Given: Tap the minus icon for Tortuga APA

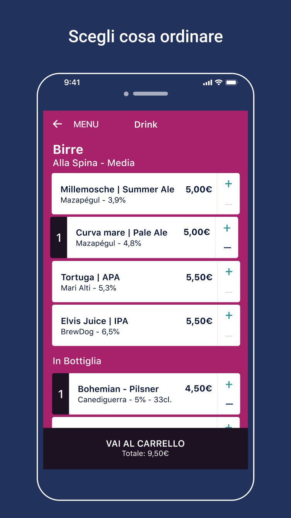Looking at the screenshot, I should point(229,292).
